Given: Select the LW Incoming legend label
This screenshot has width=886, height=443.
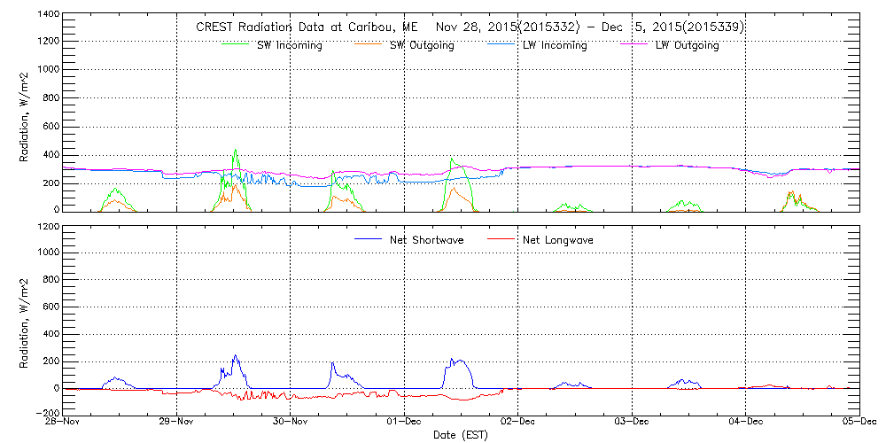Looking at the screenshot, I should [556, 45].
